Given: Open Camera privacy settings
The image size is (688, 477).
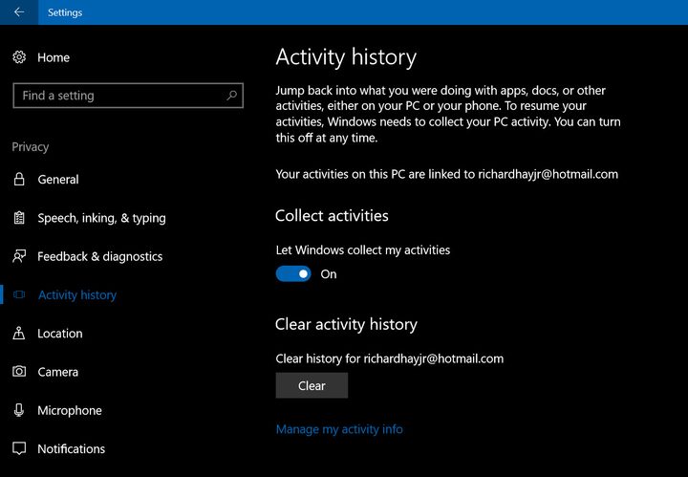Looking at the screenshot, I should [x=58, y=372].
